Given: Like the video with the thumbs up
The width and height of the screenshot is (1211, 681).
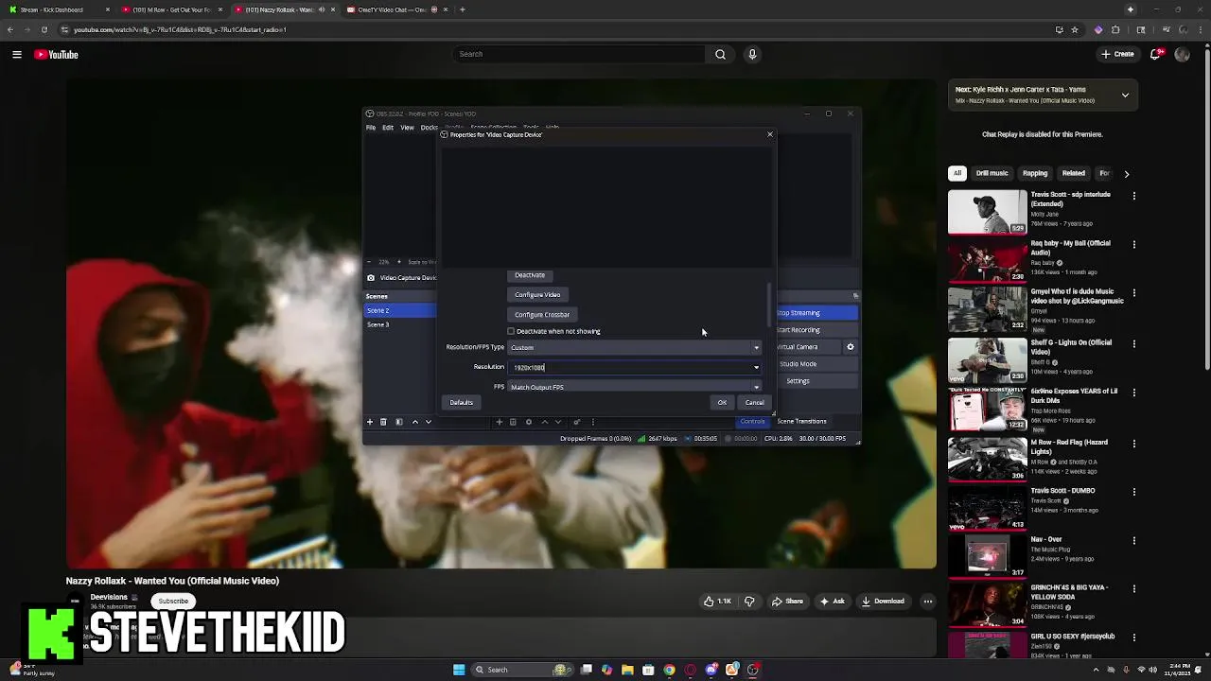Looking at the screenshot, I should (x=717, y=602).
